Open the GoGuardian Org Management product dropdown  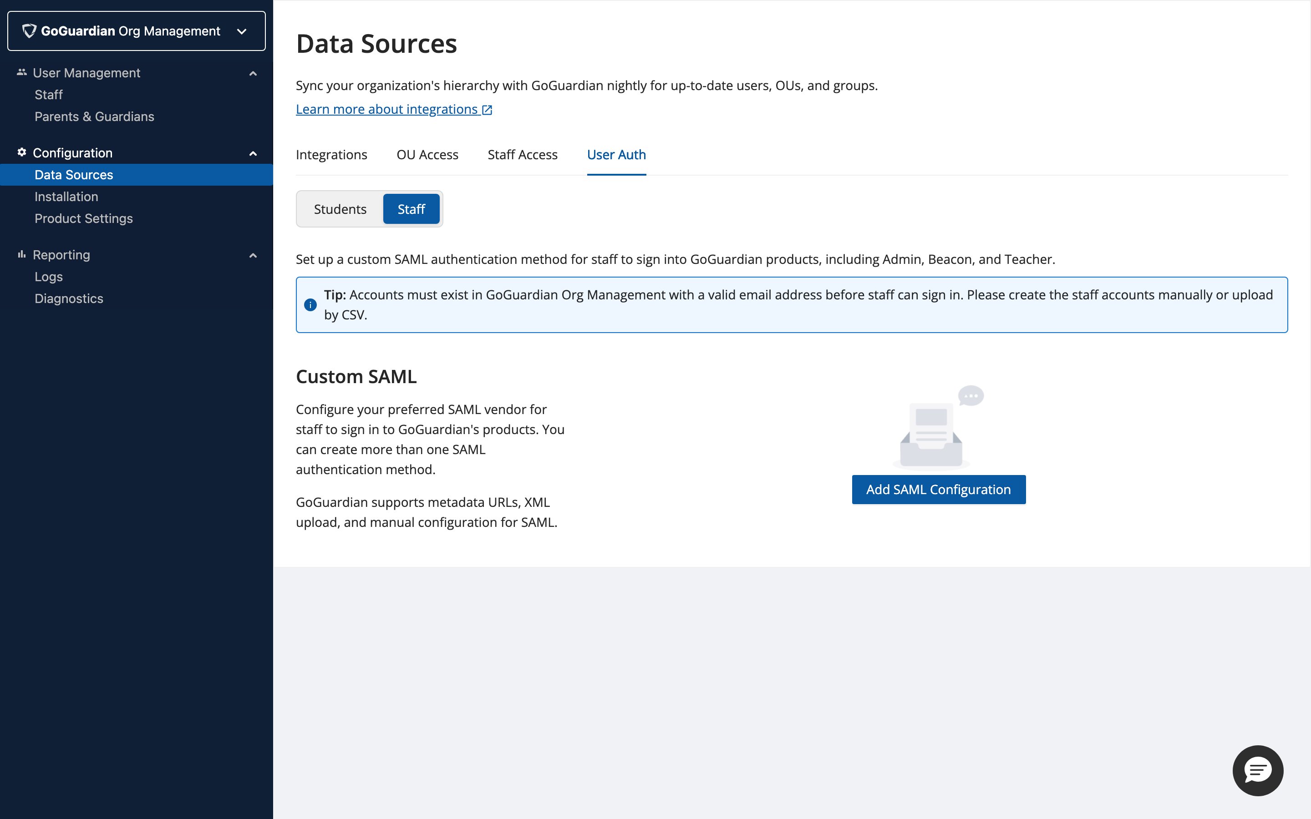click(x=137, y=31)
